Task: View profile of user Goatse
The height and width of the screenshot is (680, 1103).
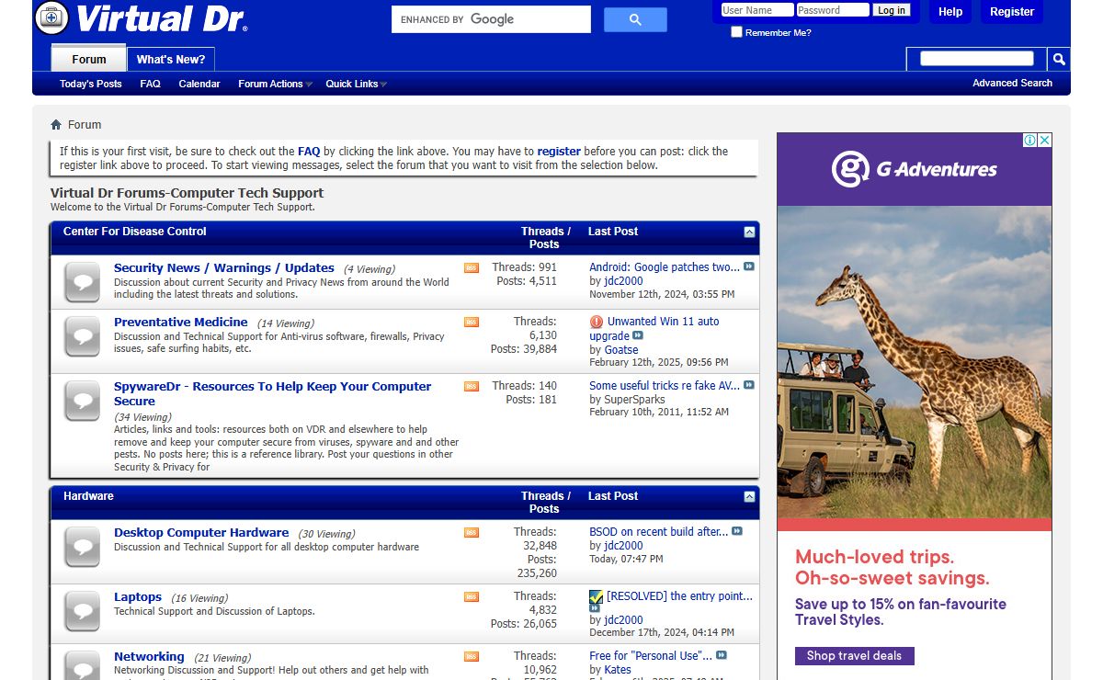Action: (x=621, y=350)
